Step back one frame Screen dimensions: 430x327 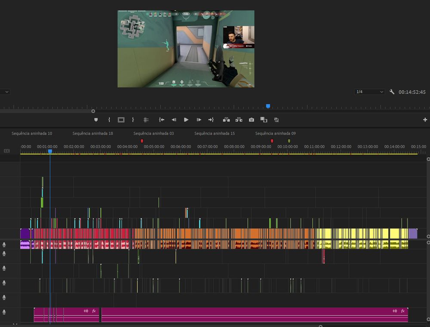(x=174, y=120)
